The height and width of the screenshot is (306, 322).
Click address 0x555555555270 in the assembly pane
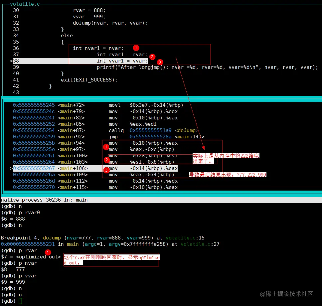pos(34,187)
